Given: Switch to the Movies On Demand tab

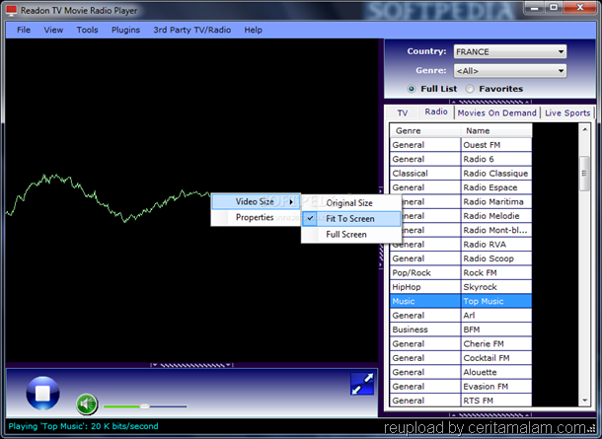Looking at the screenshot, I should tap(496, 112).
